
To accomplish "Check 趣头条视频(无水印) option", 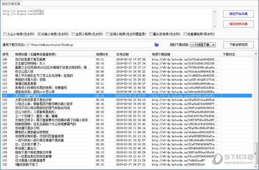I will [151, 34].
